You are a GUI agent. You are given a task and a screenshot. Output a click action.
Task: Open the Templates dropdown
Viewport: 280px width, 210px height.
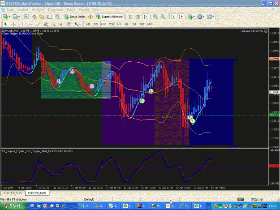(x=211, y=17)
